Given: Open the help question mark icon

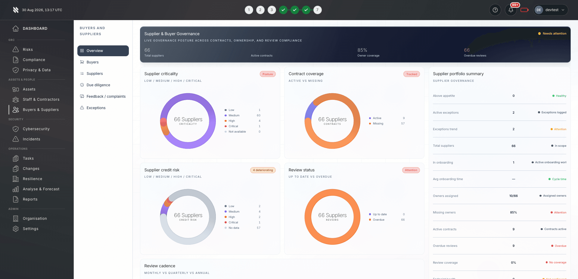Looking at the screenshot, I should tap(495, 10).
